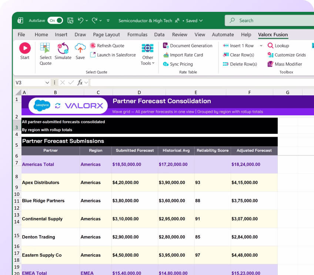The width and height of the screenshot is (314, 275).
Task: Click the Search box
Action: click(269, 20)
